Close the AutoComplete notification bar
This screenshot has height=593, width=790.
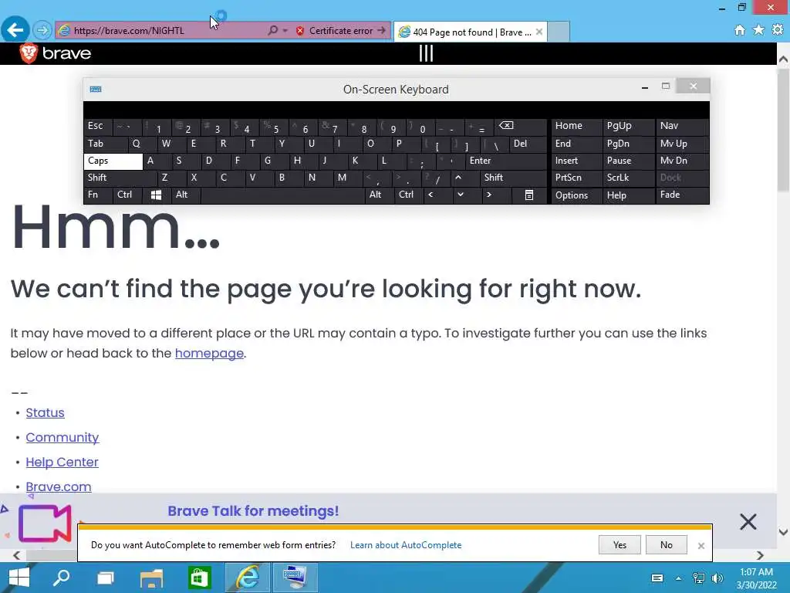click(x=701, y=546)
